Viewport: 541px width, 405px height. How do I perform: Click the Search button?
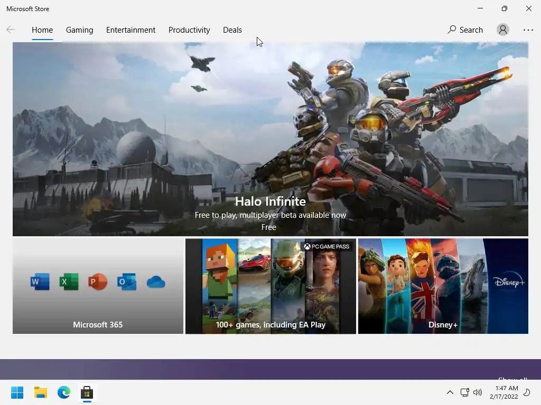pyautogui.click(x=465, y=30)
